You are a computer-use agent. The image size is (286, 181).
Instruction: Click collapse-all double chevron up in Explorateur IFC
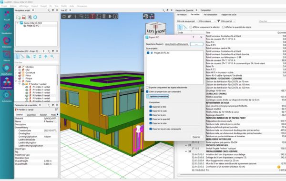coord(40,57)
